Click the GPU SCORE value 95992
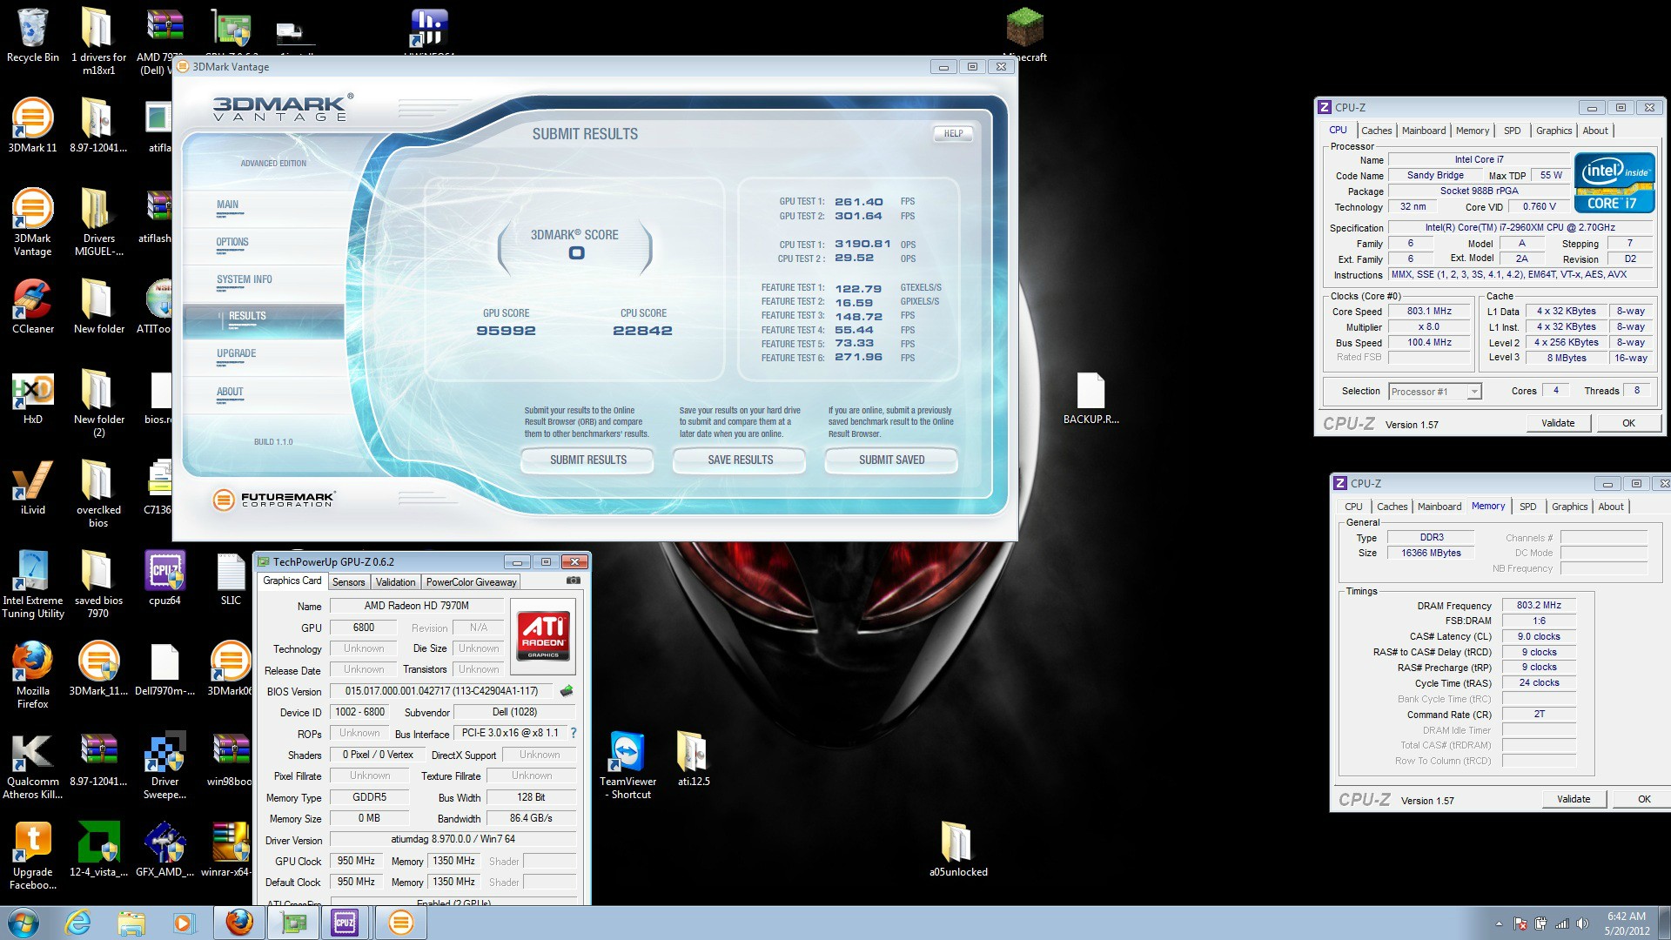Image resolution: width=1671 pixels, height=940 pixels. coord(506,331)
